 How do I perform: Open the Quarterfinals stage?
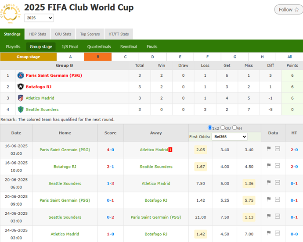click(99, 47)
